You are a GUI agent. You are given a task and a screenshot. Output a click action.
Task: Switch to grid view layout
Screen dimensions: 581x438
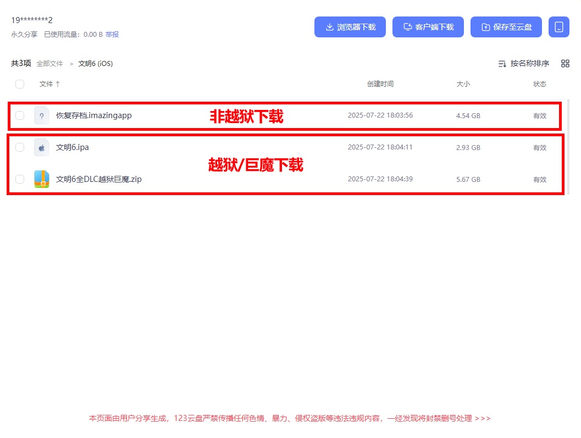565,63
